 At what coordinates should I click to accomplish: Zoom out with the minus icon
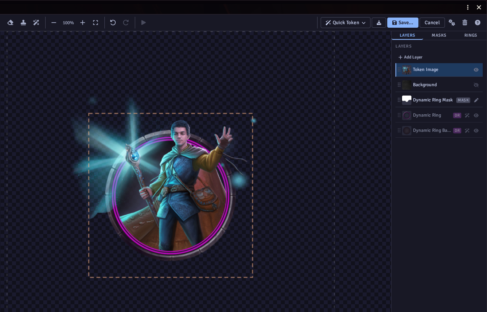coord(54,23)
